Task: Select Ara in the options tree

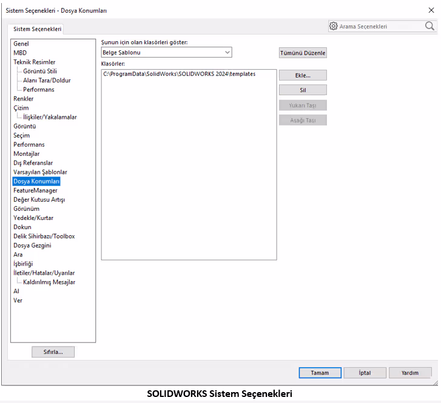Action: (18, 255)
